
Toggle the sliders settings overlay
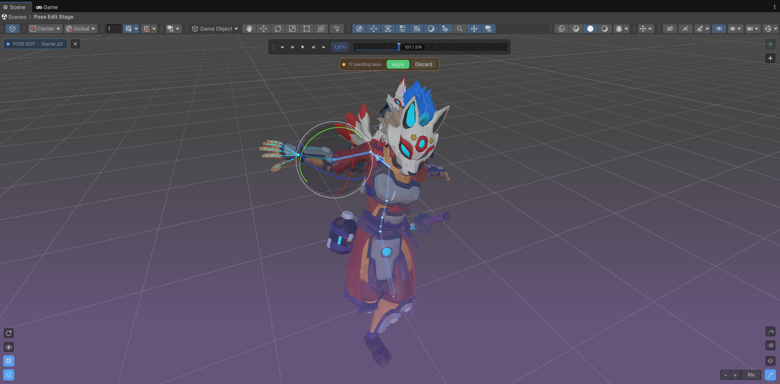coord(402,29)
